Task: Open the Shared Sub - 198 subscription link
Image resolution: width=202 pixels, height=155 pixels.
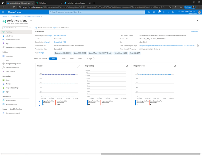Action: [60, 42]
